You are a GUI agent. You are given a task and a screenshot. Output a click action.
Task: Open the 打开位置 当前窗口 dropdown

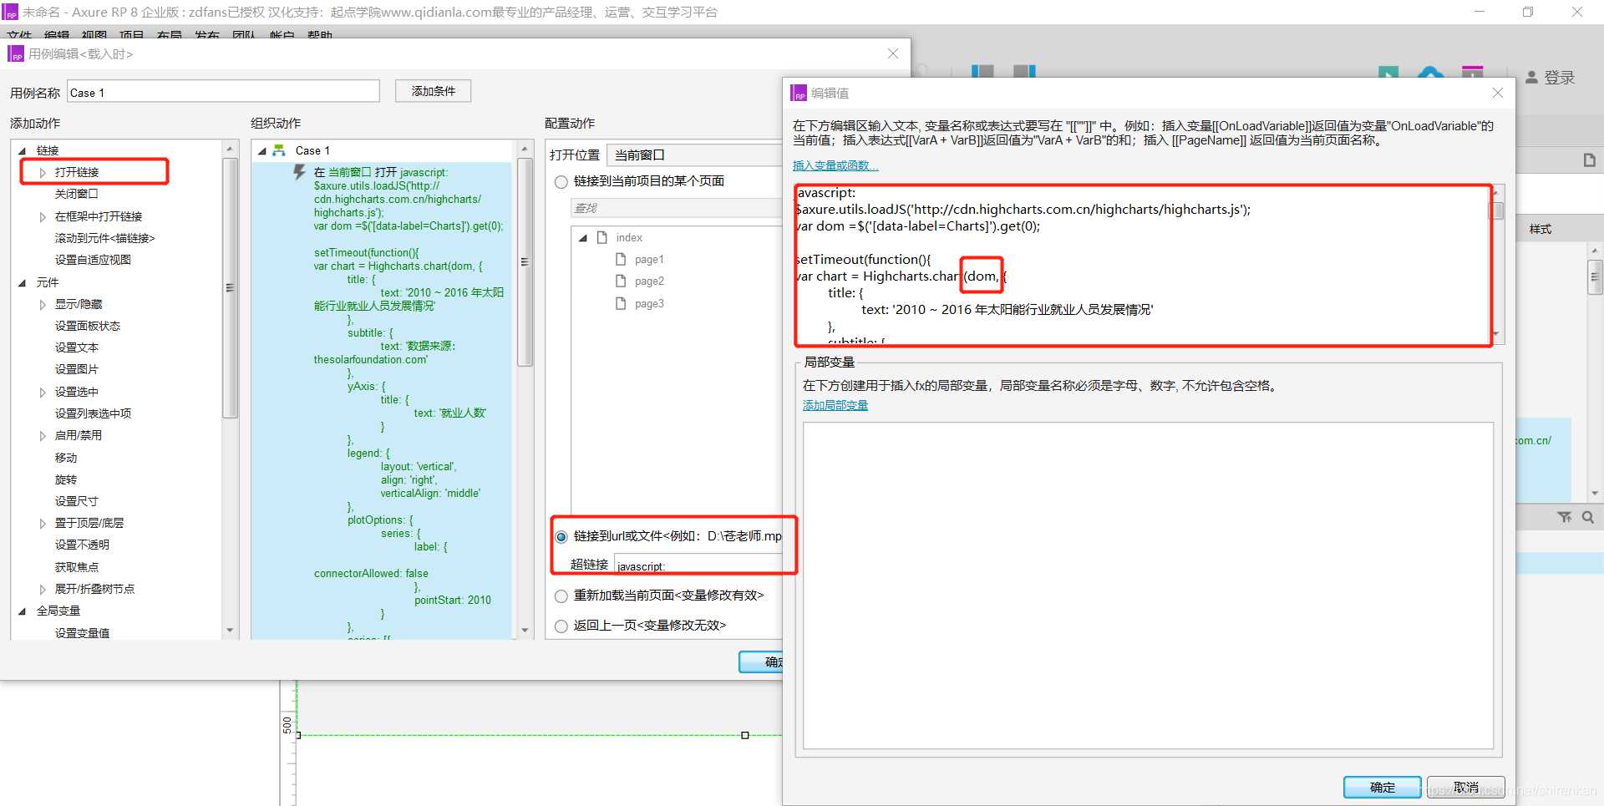point(693,155)
